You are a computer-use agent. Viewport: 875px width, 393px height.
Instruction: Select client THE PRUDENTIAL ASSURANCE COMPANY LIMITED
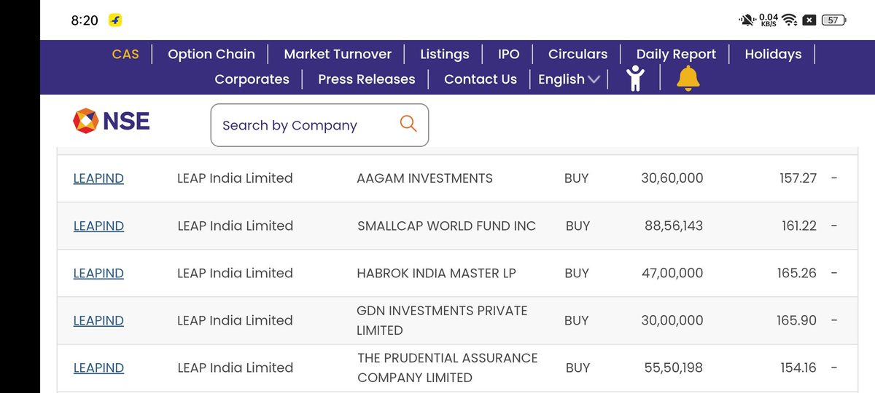[x=447, y=368]
